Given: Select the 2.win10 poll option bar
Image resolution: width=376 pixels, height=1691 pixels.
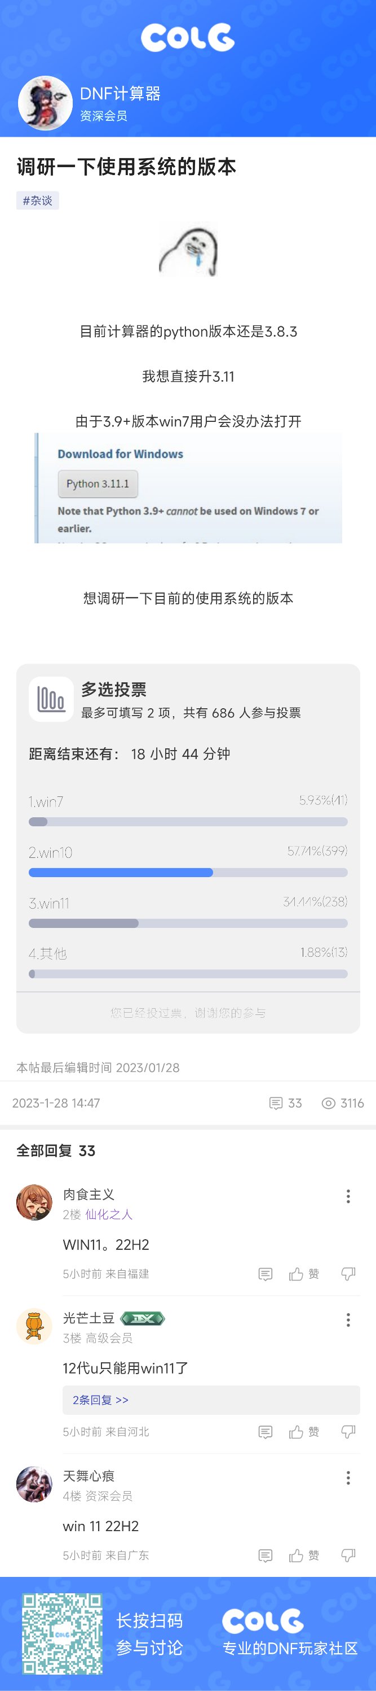Looking at the screenshot, I should coord(188,873).
